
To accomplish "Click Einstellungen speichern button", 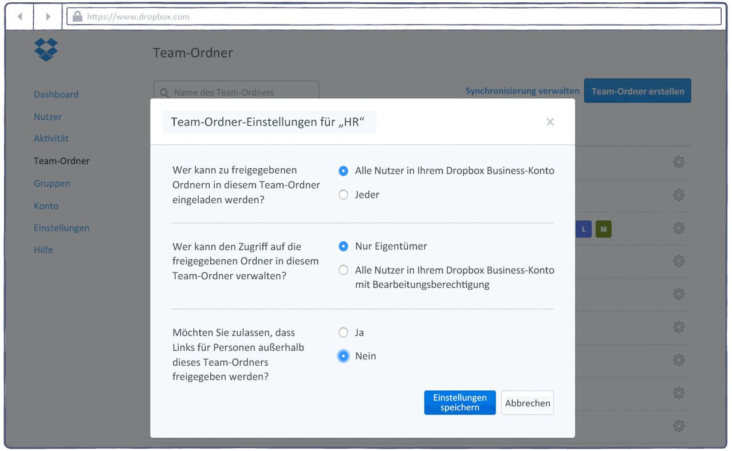I will point(460,402).
